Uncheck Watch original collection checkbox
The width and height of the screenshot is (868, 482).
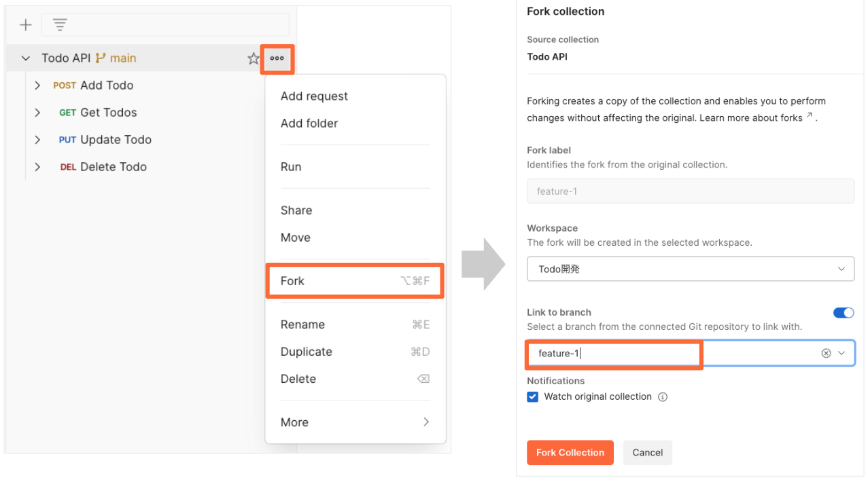533,397
